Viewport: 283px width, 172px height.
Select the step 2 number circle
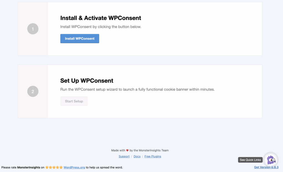click(x=33, y=92)
